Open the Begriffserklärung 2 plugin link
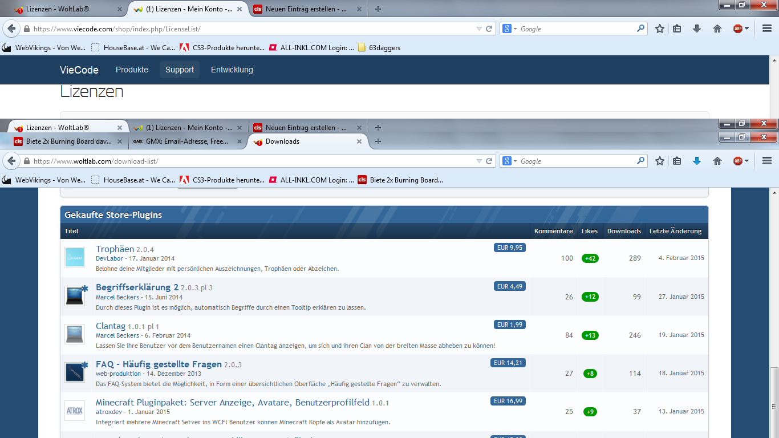This screenshot has height=438, width=779. pyautogui.click(x=137, y=287)
